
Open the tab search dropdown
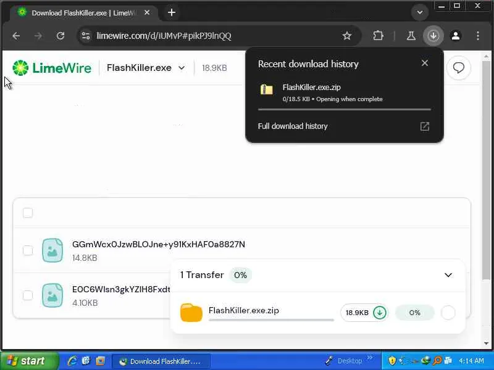coord(420,12)
